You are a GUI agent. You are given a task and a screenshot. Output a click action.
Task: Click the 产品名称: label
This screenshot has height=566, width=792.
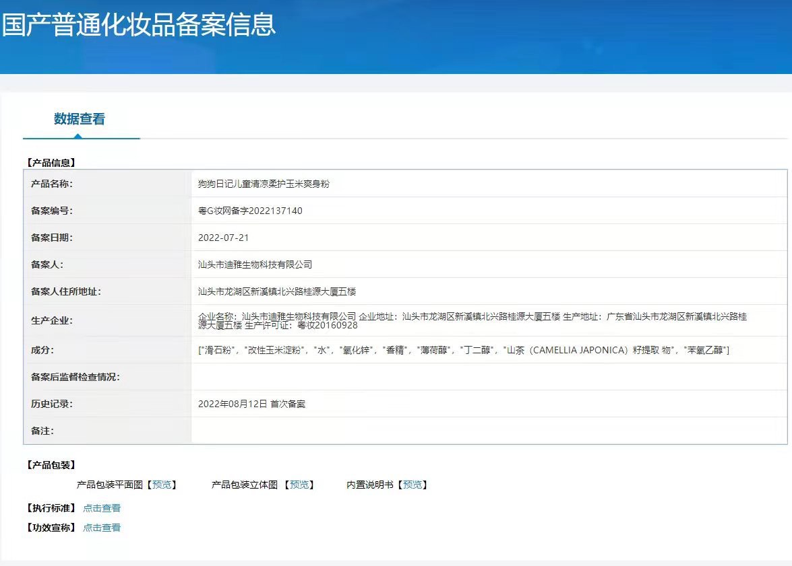click(51, 184)
